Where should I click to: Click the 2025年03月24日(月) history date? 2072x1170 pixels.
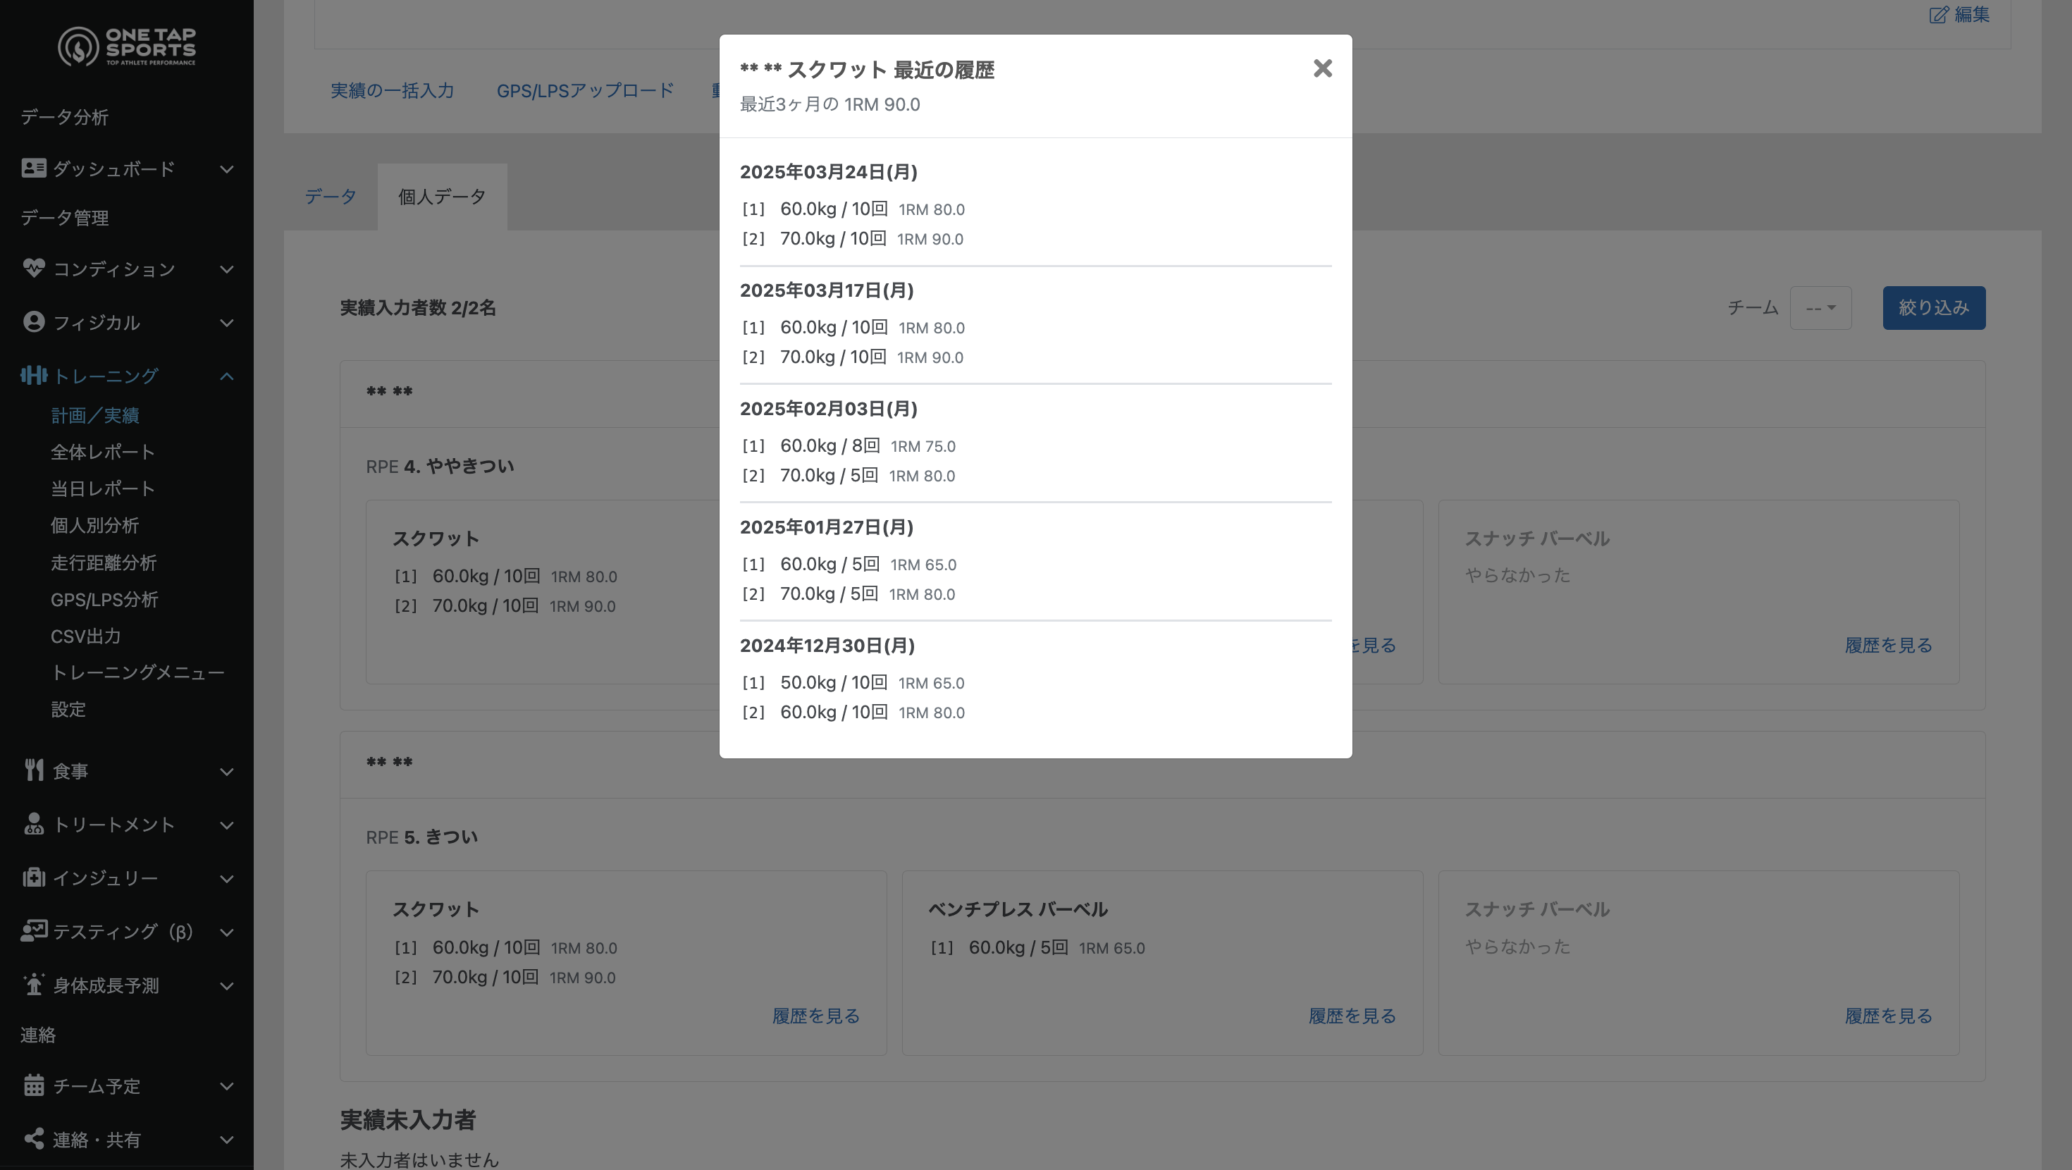pyautogui.click(x=829, y=171)
